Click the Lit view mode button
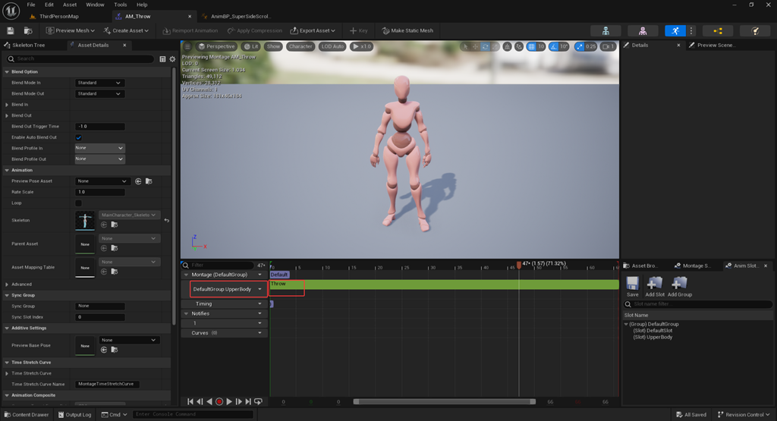 251,46
